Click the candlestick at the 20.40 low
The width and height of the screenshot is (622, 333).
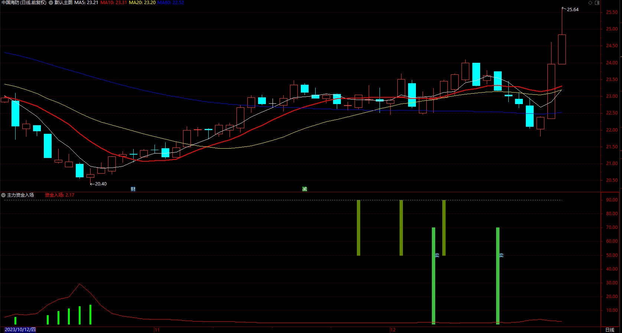coord(90,176)
